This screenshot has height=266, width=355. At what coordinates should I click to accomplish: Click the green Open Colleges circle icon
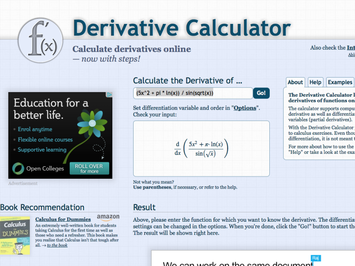(x=19, y=168)
